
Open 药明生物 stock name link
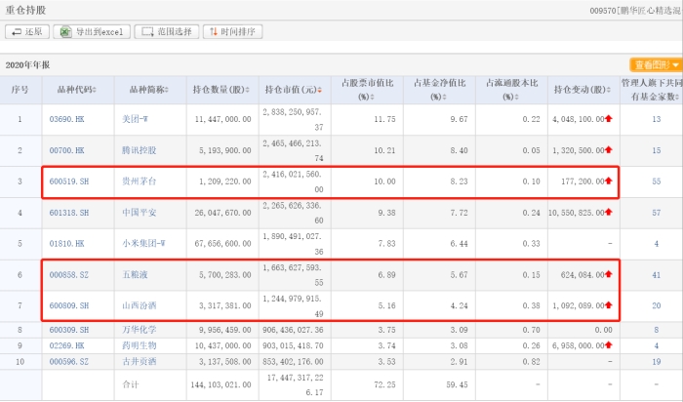pyautogui.click(x=139, y=345)
